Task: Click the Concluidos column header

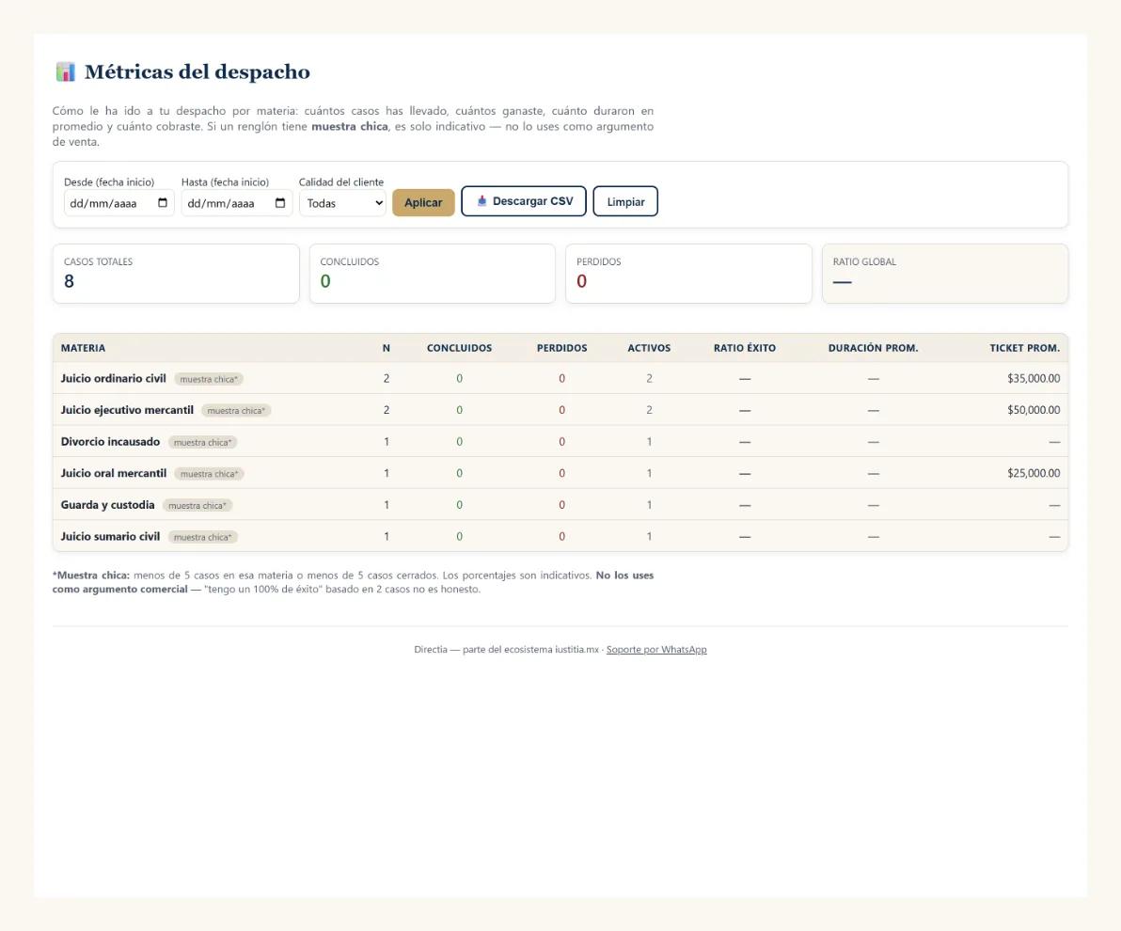Action: pos(459,348)
